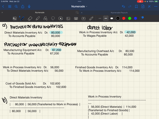Select the Eraser tool
This screenshot has width=159, height=119.
point(30,19)
